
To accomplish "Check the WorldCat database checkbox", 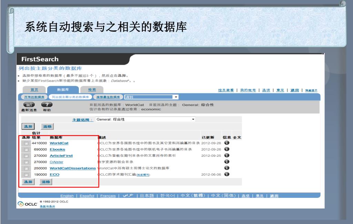I will 26,143.
